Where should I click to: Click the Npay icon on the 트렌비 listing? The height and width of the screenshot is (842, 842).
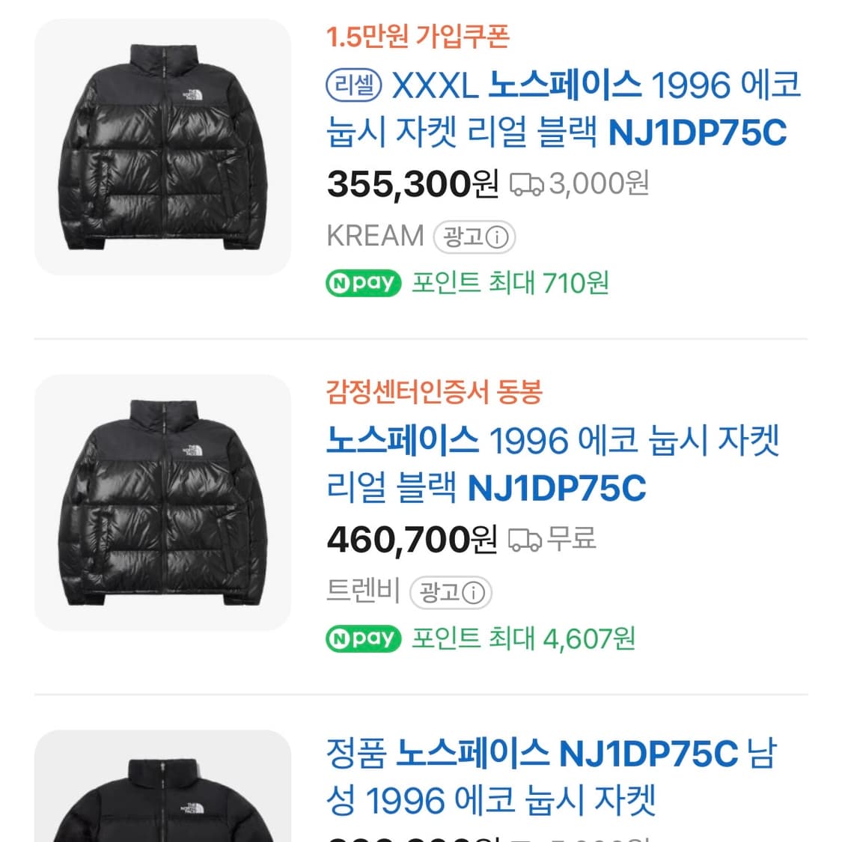click(x=362, y=638)
